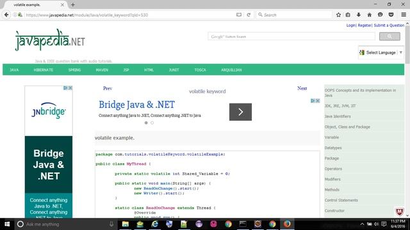Viewport: 410px width, 230px height.
Task: Open the HIBERNATE menu
Action: (44, 70)
